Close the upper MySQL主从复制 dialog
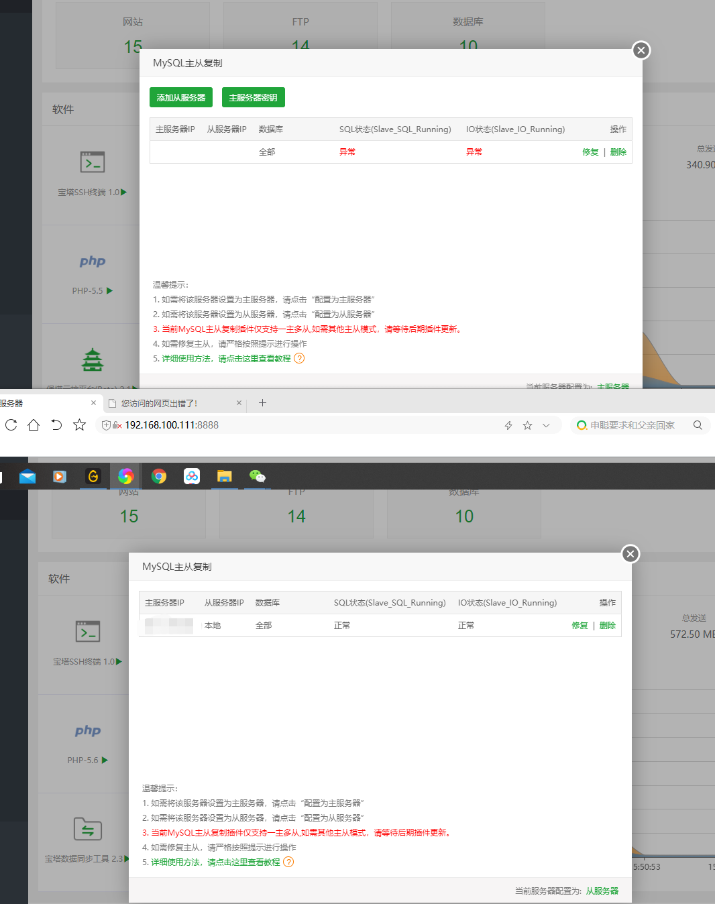The width and height of the screenshot is (715, 904). point(641,50)
